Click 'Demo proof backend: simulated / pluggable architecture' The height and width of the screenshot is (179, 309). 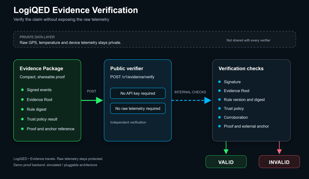click(x=55, y=165)
